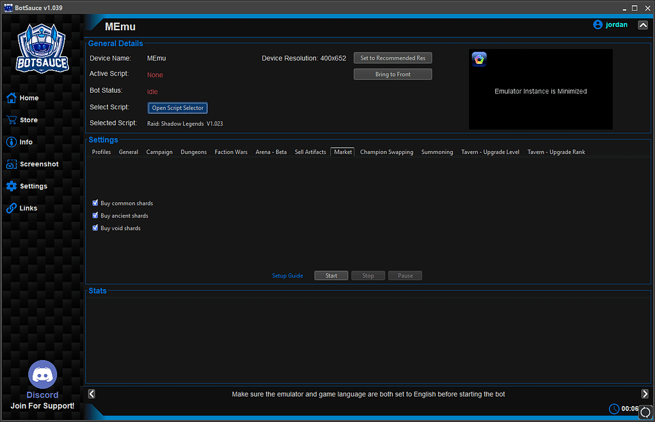Switch to the Dungeons settings tab
The height and width of the screenshot is (422, 655).
pyautogui.click(x=193, y=152)
